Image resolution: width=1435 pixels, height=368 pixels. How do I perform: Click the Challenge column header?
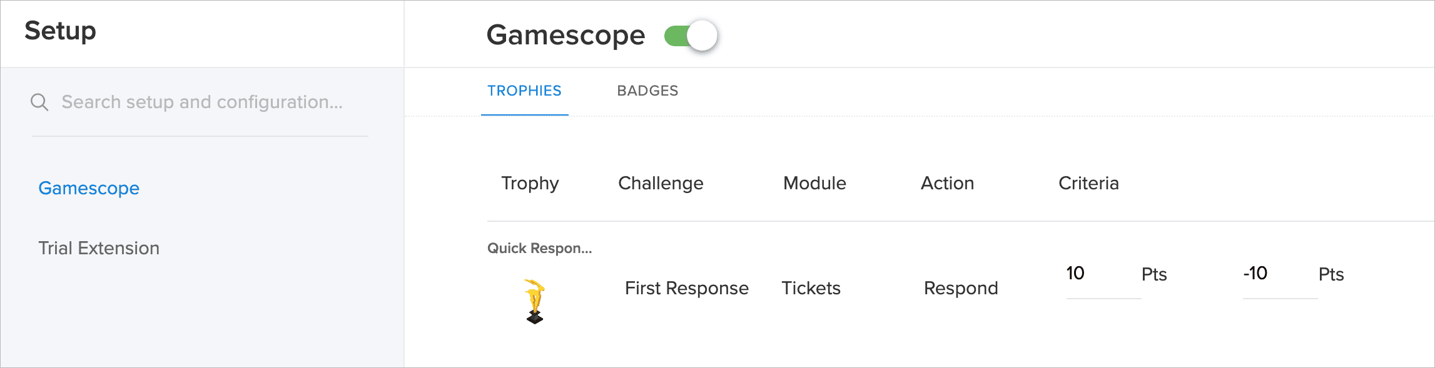661,183
